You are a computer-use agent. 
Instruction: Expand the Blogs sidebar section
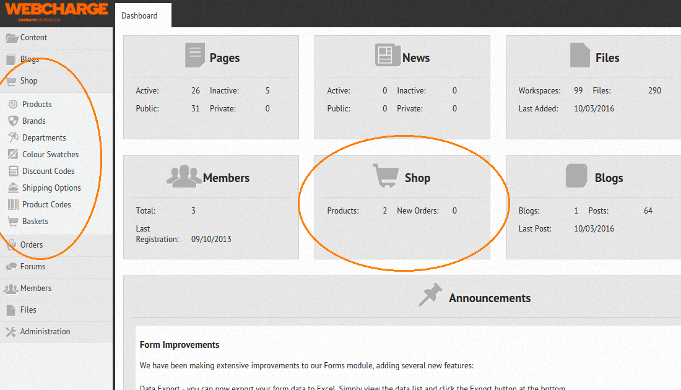[x=28, y=59]
